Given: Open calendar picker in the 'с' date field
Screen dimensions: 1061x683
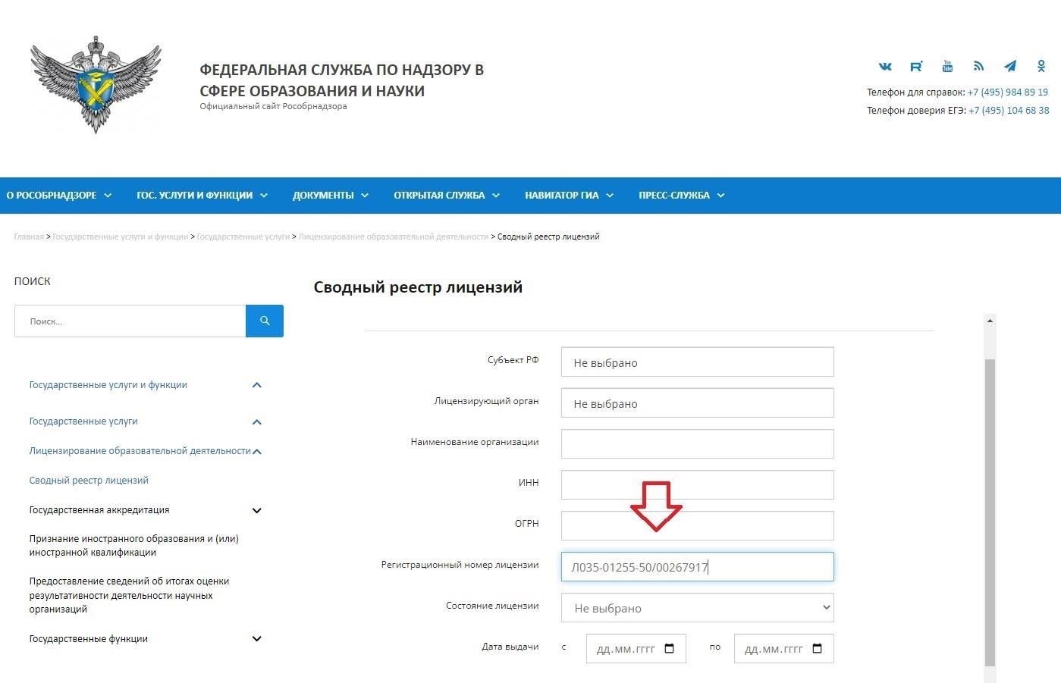Looking at the screenshot, I should 670,649.
